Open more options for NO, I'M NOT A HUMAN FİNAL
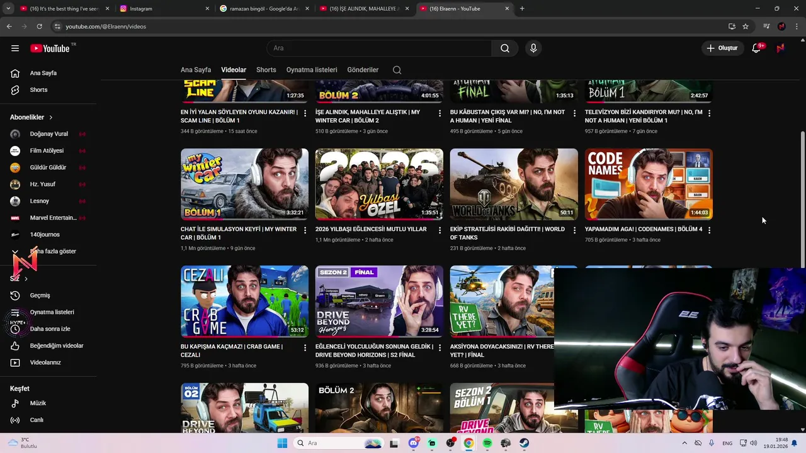Screen dimensions: 806x453 click(574, 113)
